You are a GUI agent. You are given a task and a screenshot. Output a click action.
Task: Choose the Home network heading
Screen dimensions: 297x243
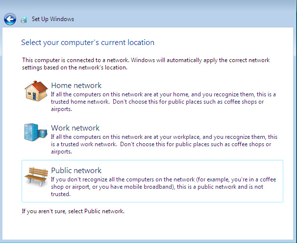tap(76, 86)
